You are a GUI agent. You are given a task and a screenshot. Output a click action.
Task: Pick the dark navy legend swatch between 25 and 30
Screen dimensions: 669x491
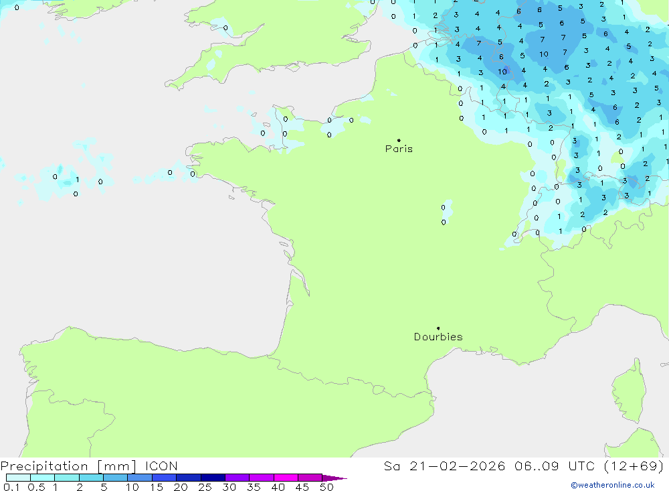point(213,478)
